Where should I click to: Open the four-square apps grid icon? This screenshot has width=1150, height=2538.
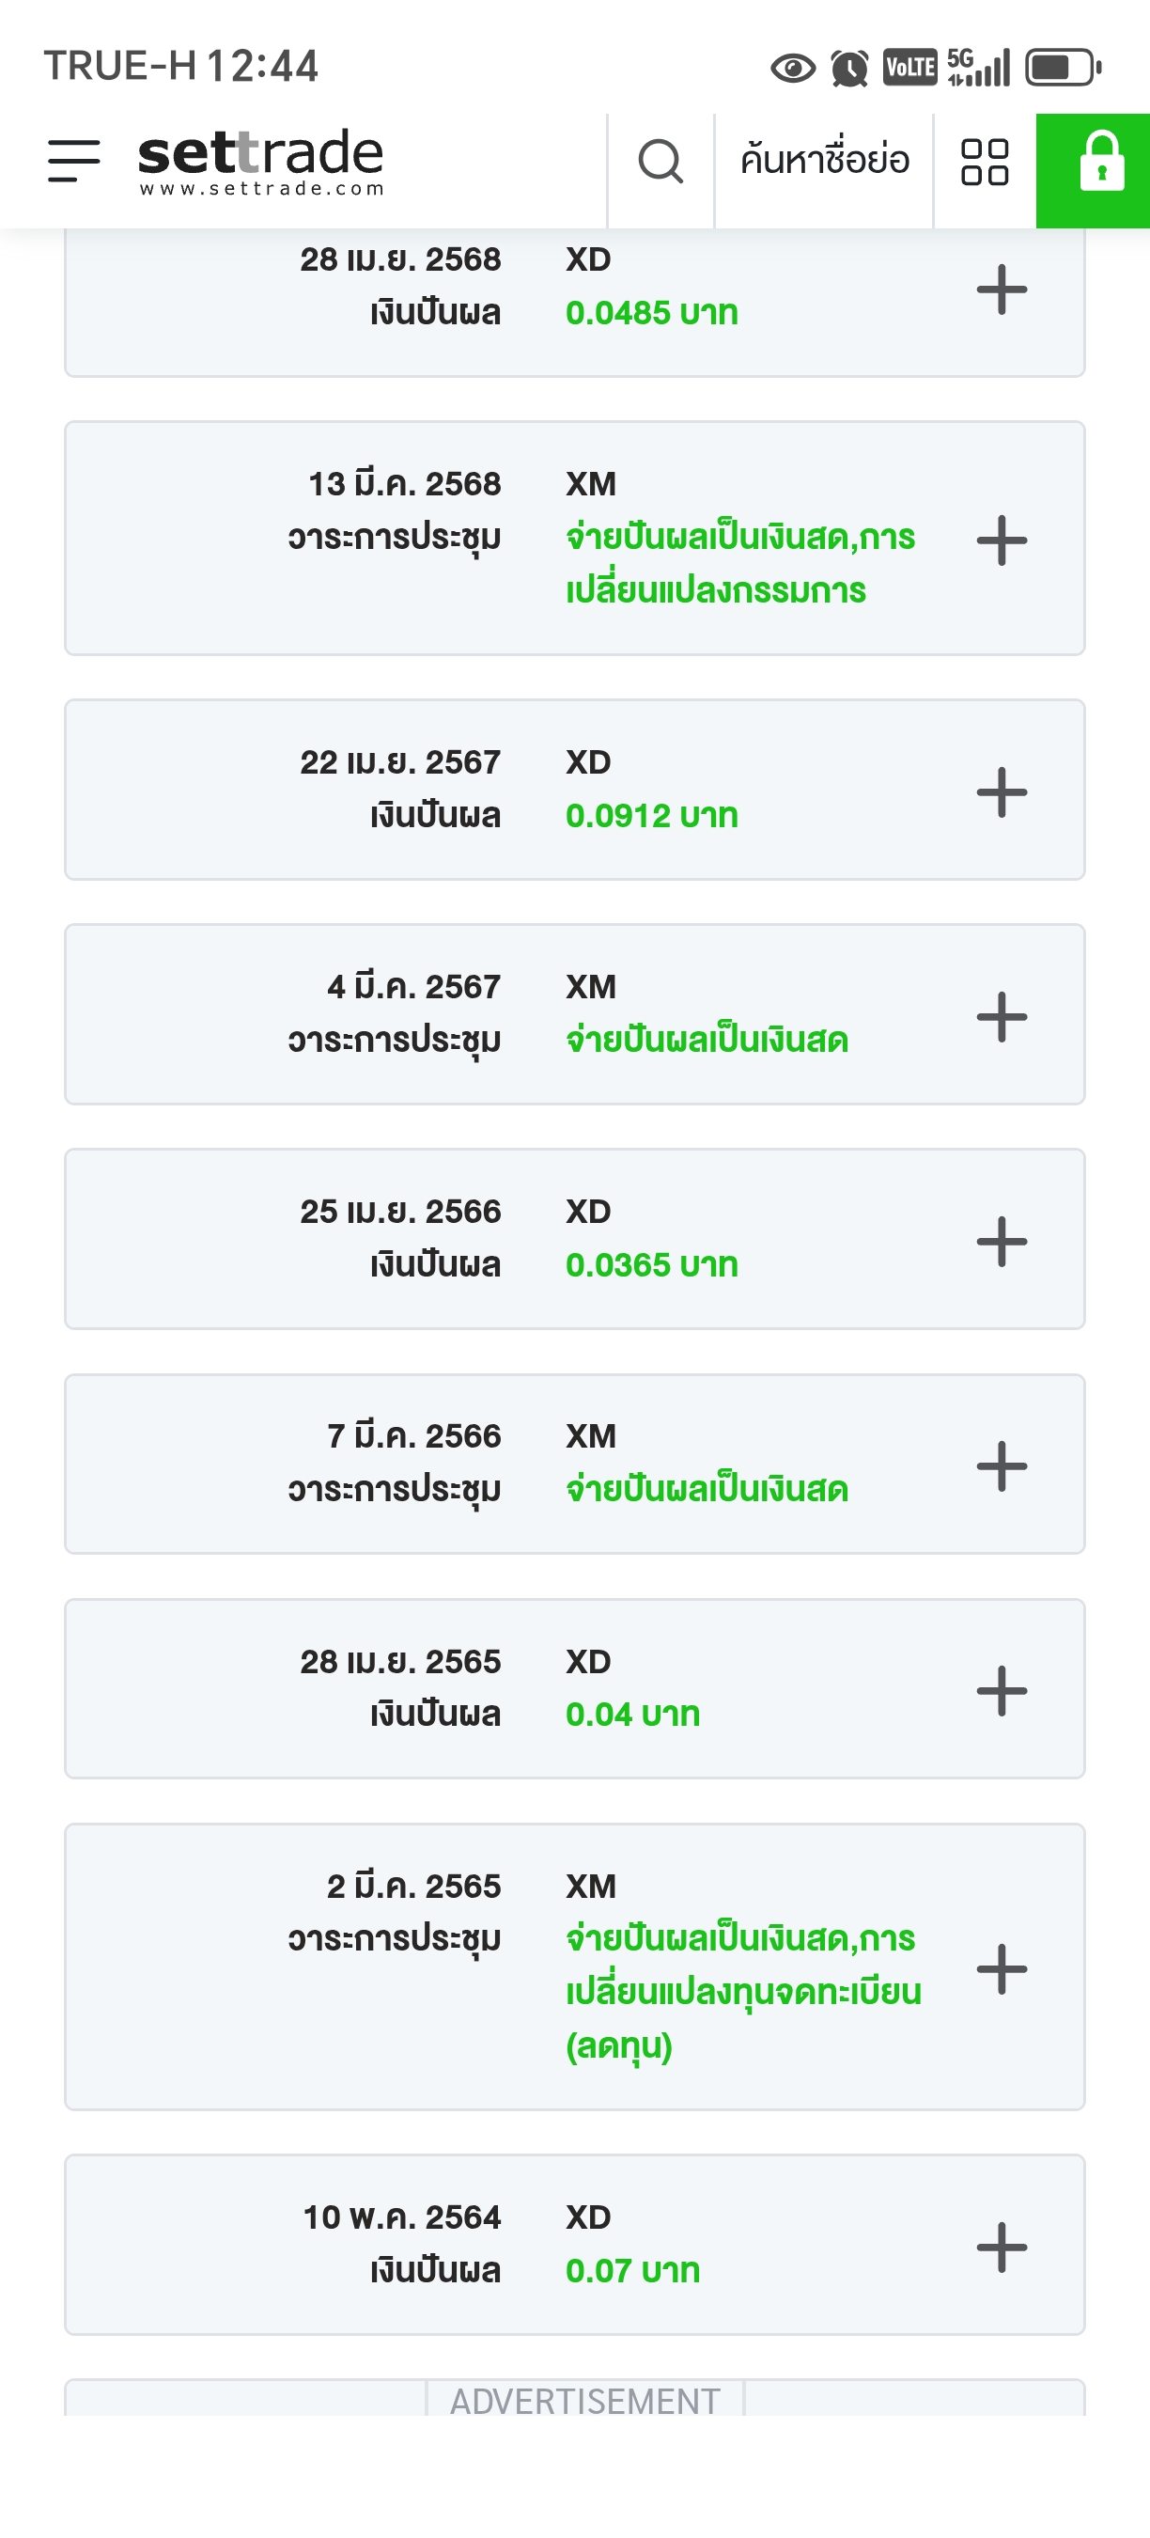click(985, 162)
